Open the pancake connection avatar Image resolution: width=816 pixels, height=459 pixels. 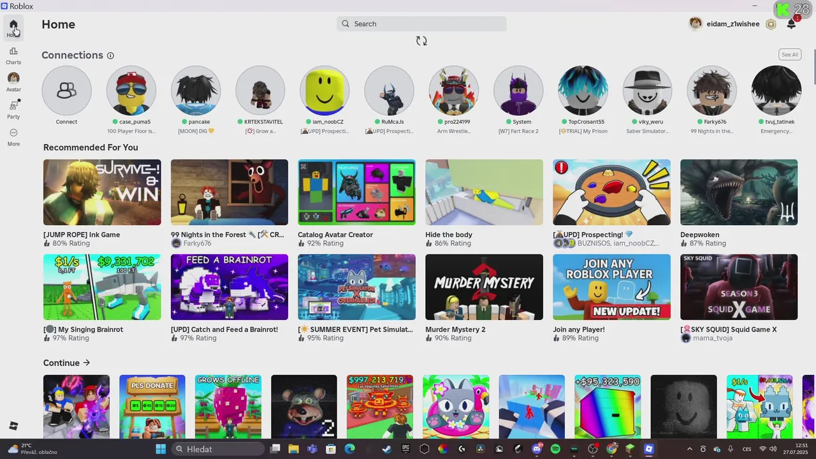(196, 91)
